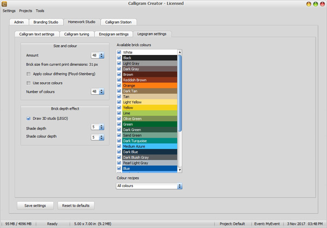
Task: Click the colour list scrollbar thumb
Action: coord(179,93)
